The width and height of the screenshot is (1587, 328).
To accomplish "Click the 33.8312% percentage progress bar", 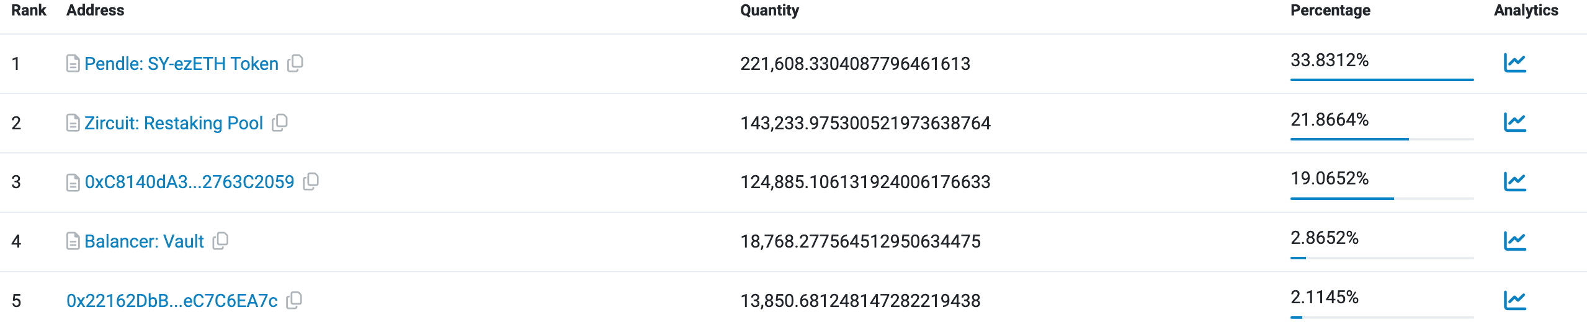I will [x=1382, y=80].
